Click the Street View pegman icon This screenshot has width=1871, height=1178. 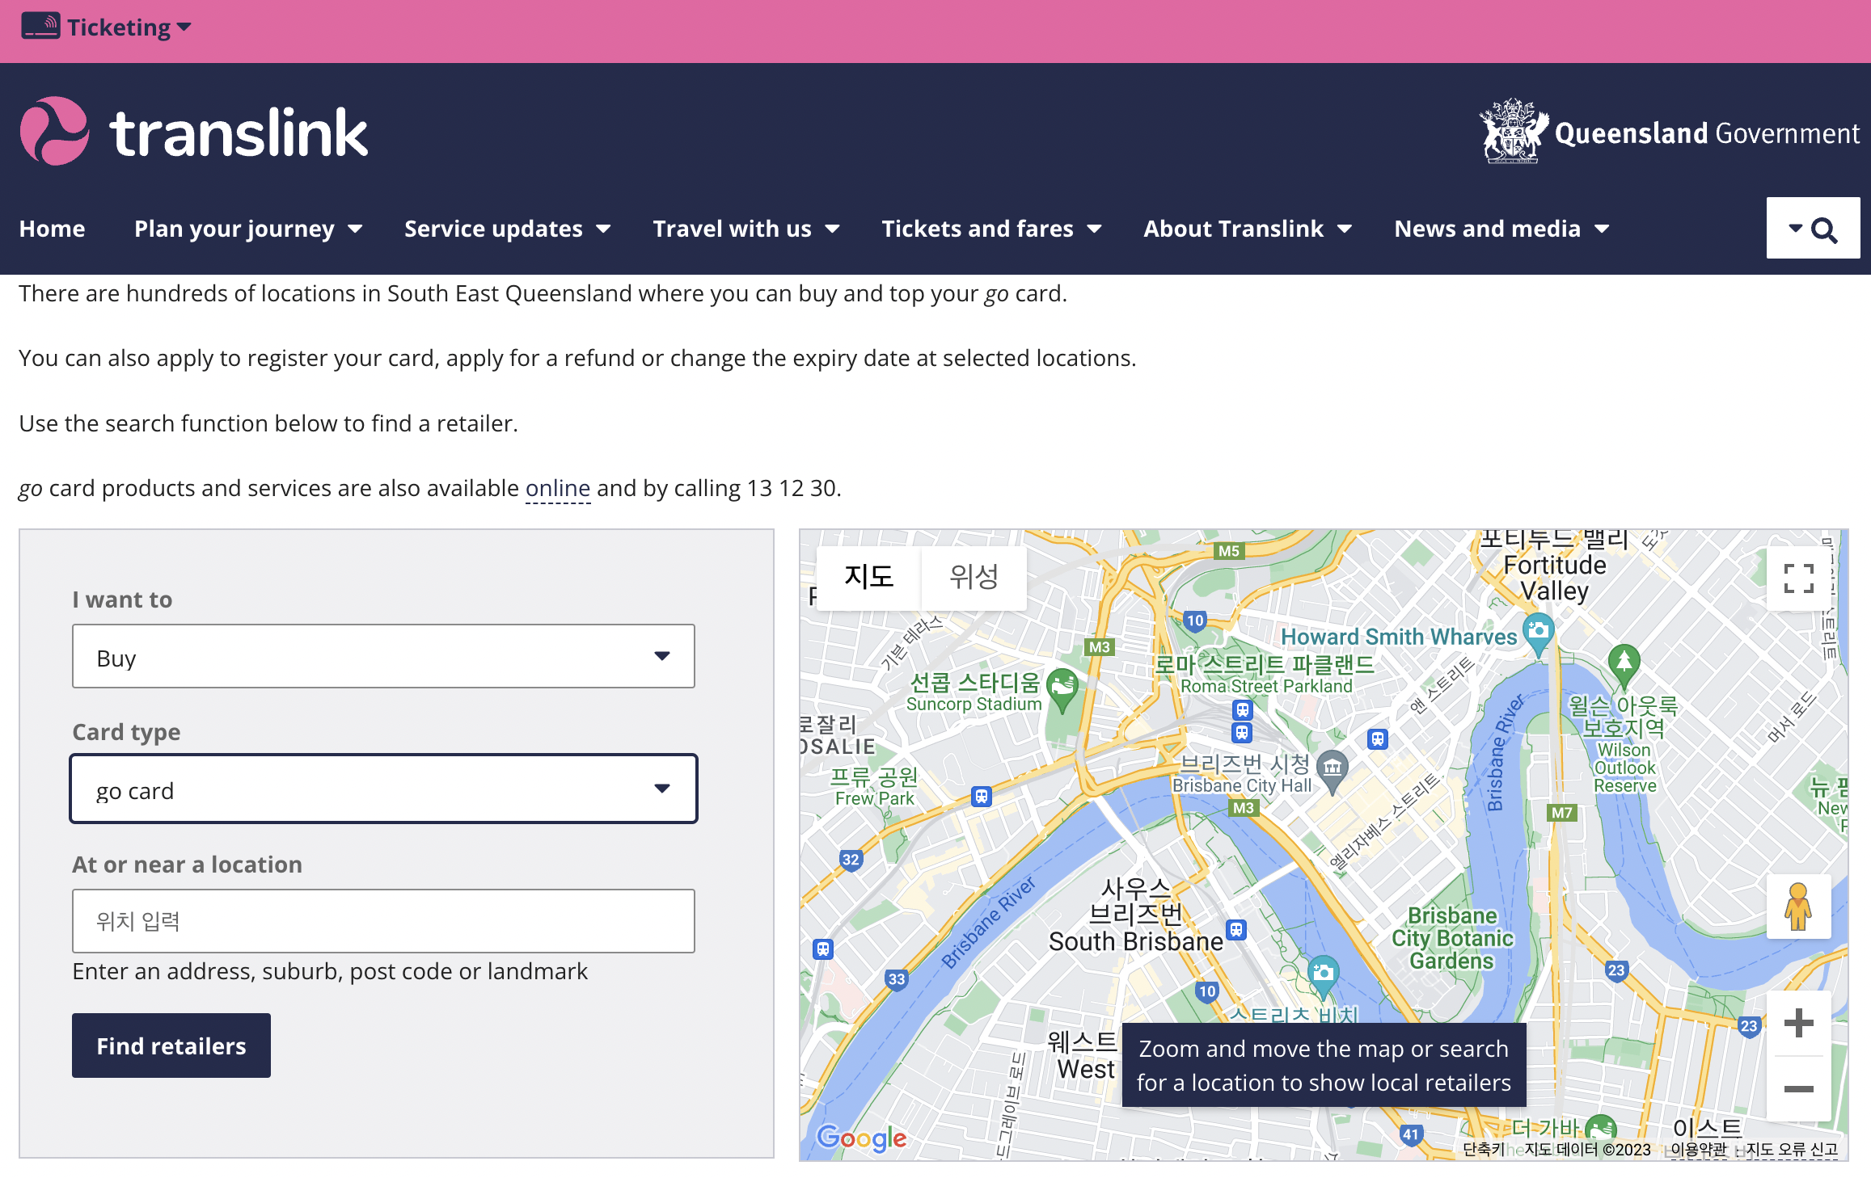[1798, 907]
